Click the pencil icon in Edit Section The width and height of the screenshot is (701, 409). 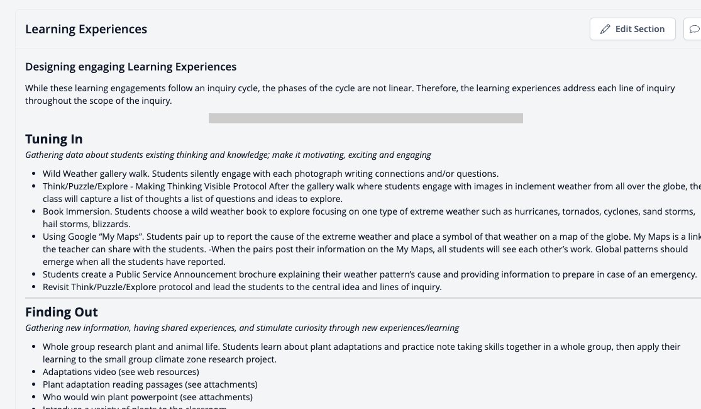point(605,29)
